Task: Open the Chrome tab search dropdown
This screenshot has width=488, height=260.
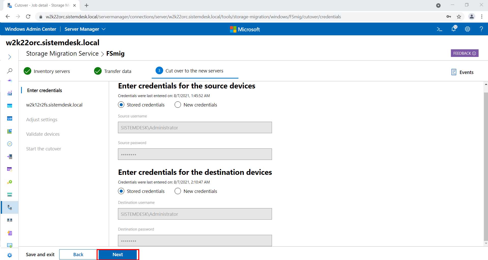Action: click(x=438, y=5)
